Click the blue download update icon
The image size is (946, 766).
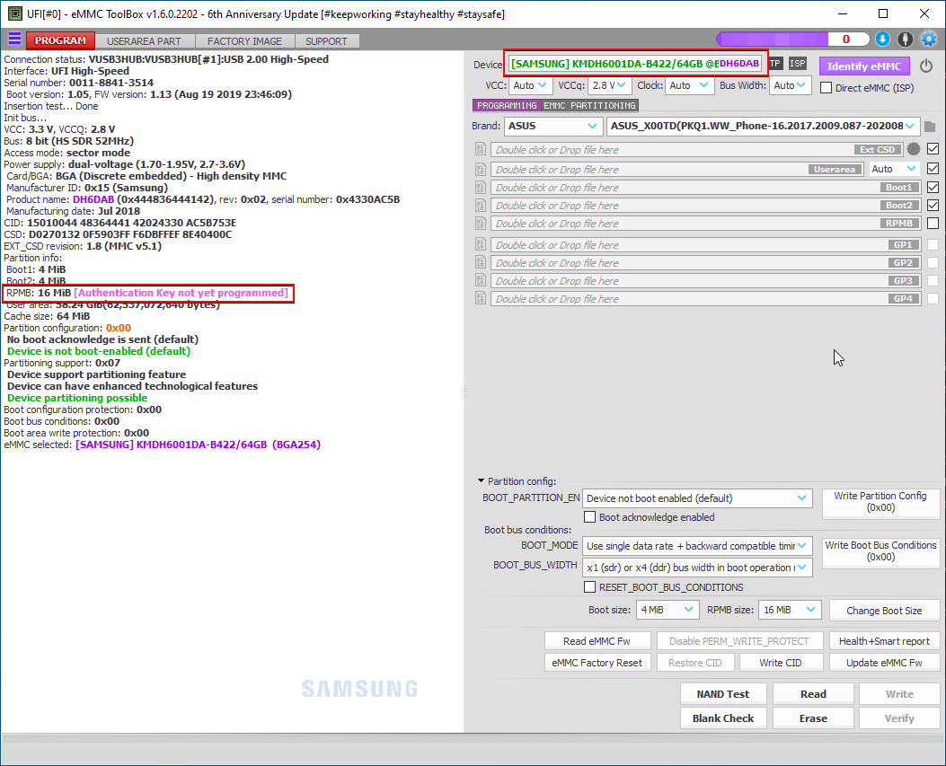coord(882,40)
